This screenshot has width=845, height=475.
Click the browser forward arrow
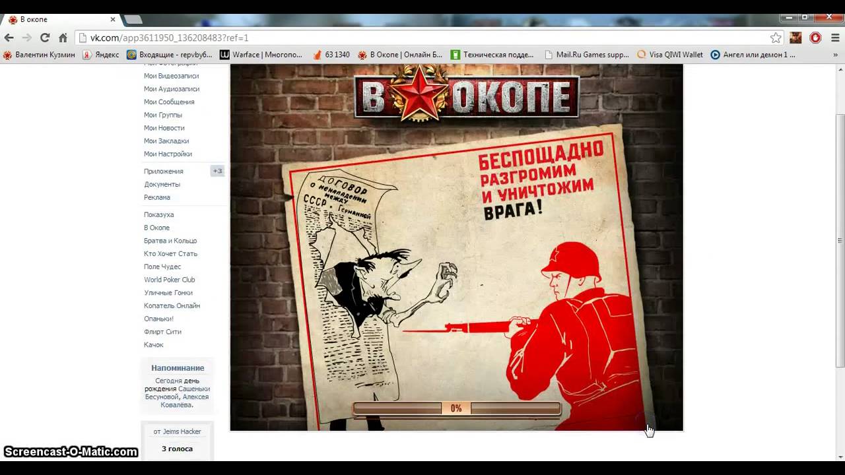coord(27,38)
